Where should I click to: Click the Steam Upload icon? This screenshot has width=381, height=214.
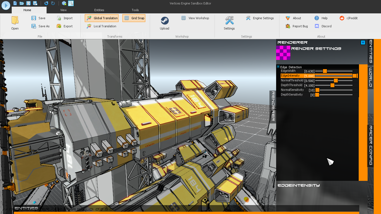click(x=165, y=21)
